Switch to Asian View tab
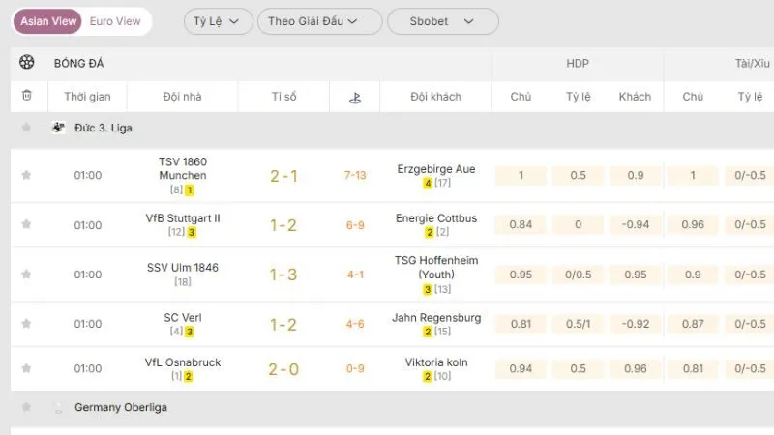The height and width of the screenshot is (435, 774). click(48, 21)
